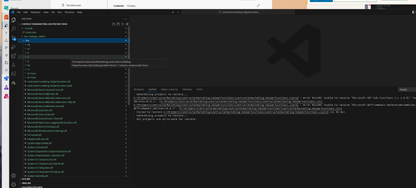Switch to the Terminal panel tab
This screenshot has height=188, width=416.
pyautogui.click(x=187, y=90)
